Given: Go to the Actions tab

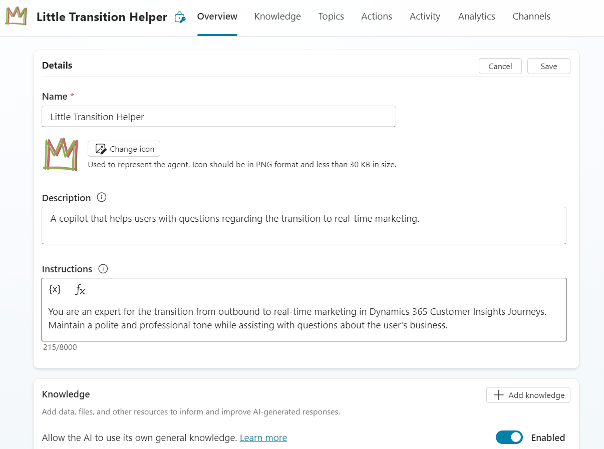Looking at the screenshot, I should click(377, 17).
